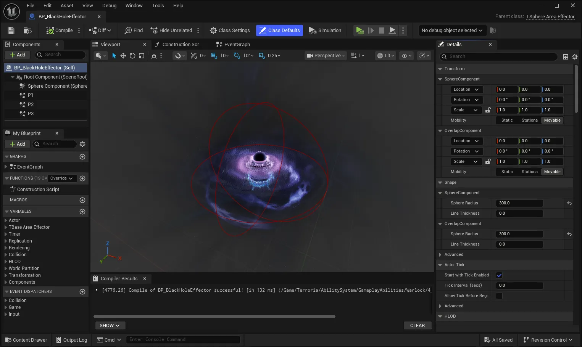Image resolution: width=582 pixels, height=347 pixels.
Task: Set OverlapComponent Mobility to Movable
Action: pos(552,172)
